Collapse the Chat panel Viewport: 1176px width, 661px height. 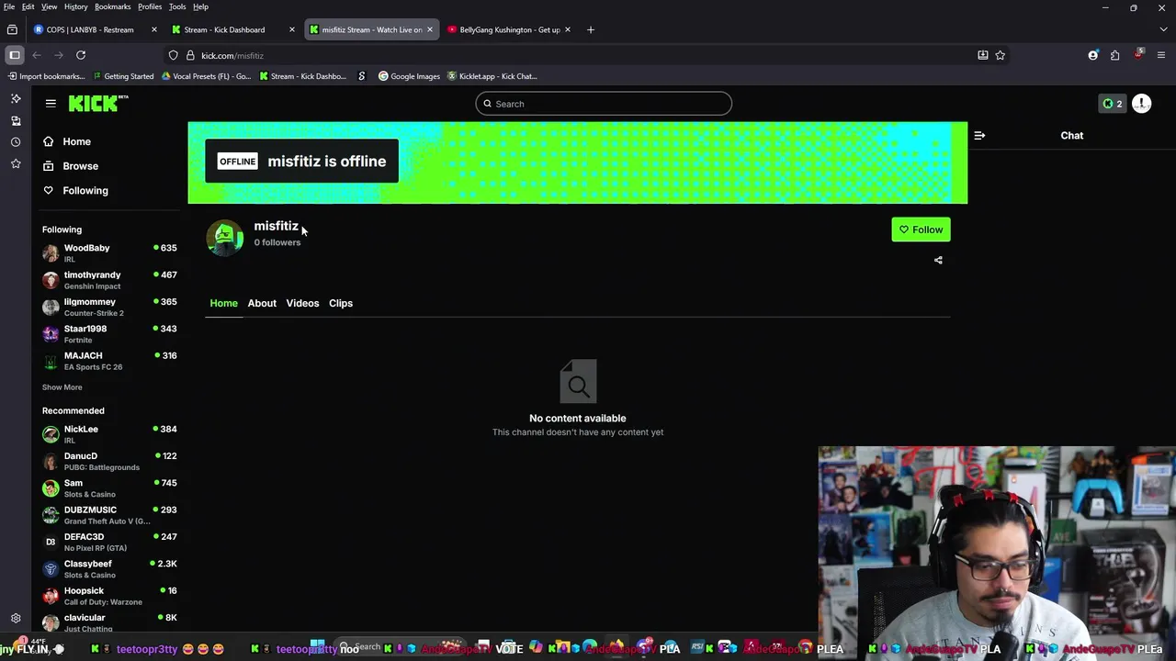point(979,135)
